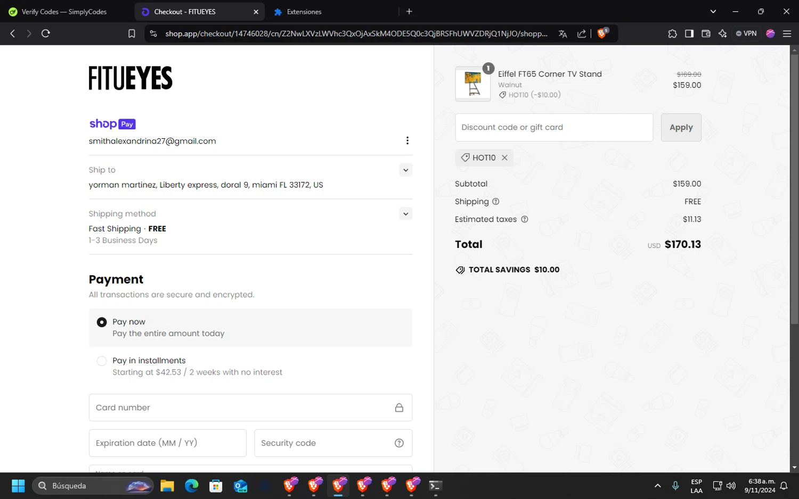Switch to the Extensiones tab
The height and width of the screenshot is (499, 799).
[304, 12]
